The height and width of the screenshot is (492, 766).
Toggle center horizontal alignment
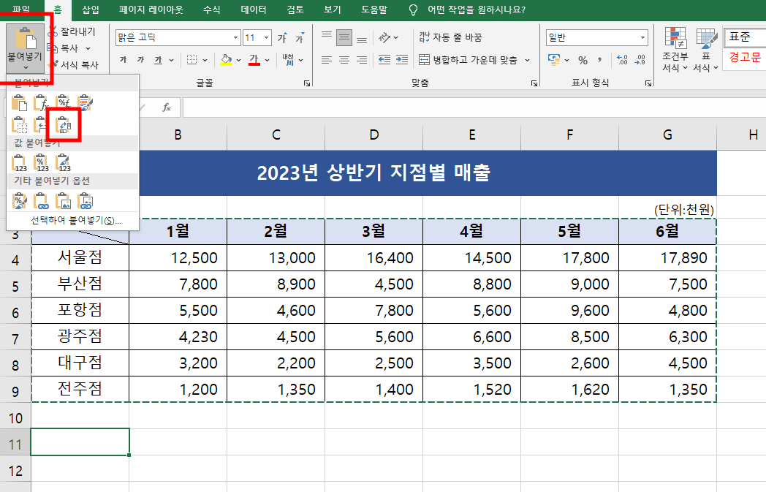[344, 60]
